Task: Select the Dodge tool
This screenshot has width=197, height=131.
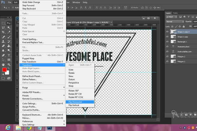Action: click(x=9, y=50)
